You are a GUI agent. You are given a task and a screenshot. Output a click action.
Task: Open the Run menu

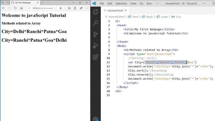point(149,3)
